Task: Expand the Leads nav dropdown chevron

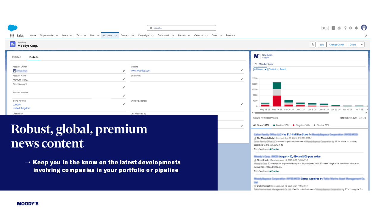Action: 71,36
